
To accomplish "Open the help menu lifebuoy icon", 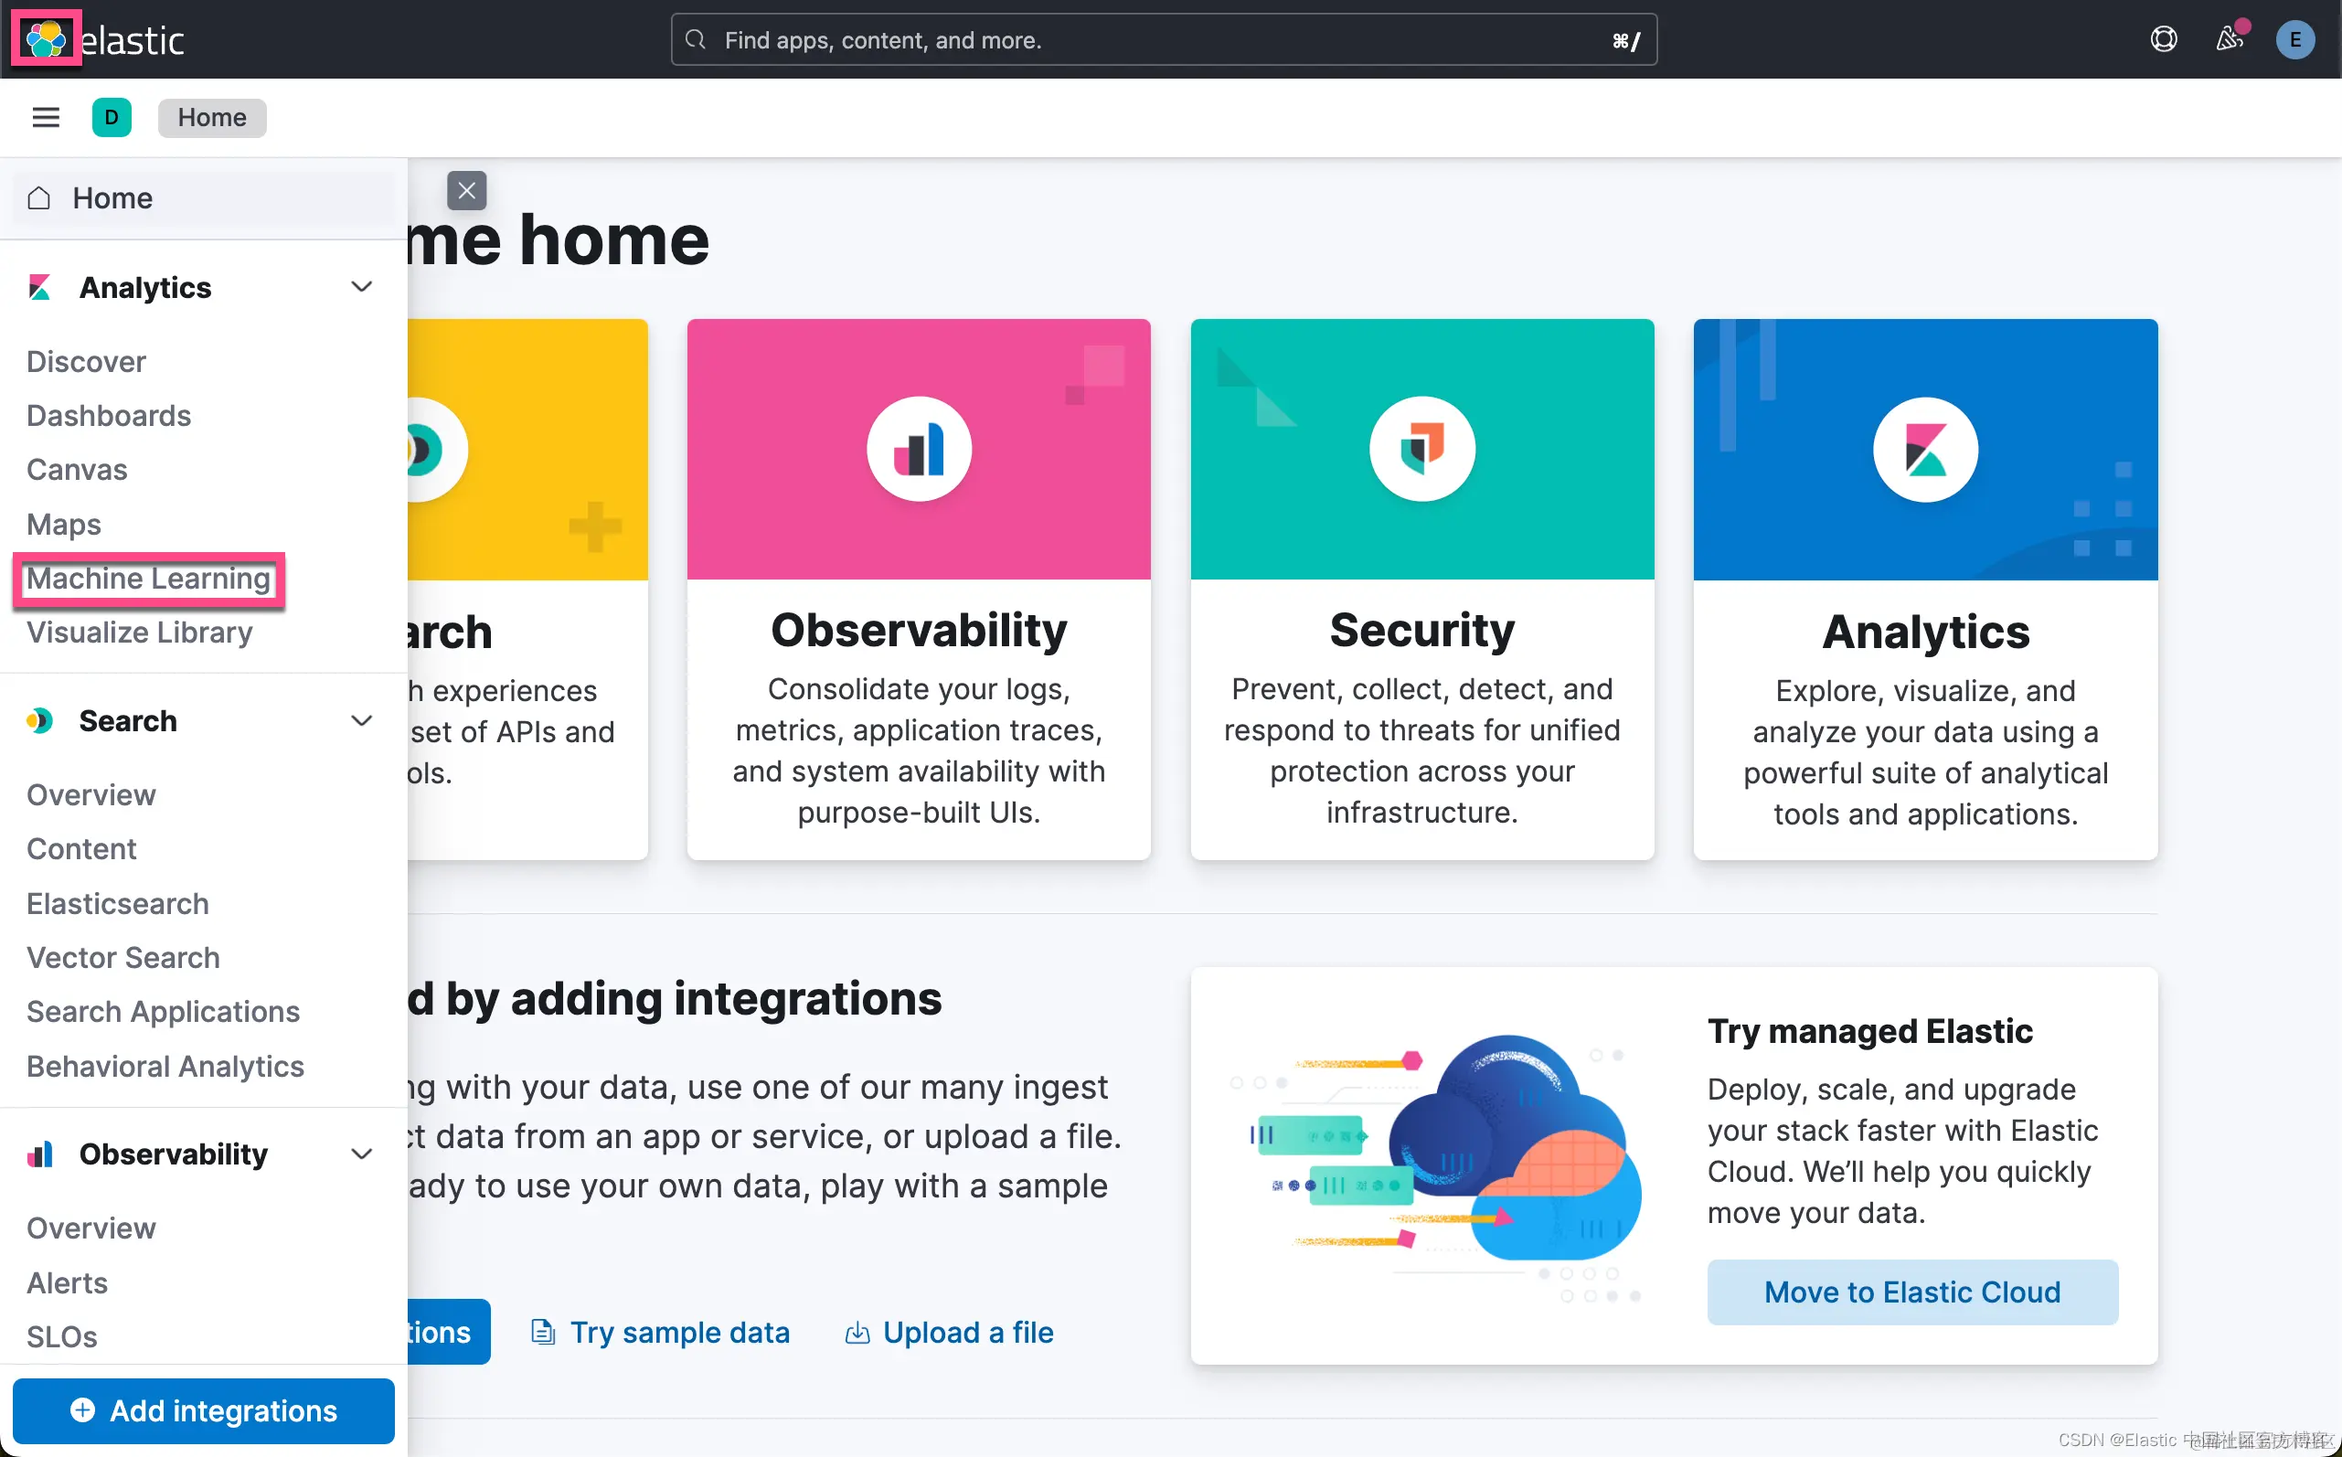I will pyautogui.click(x=2163, y=39).
